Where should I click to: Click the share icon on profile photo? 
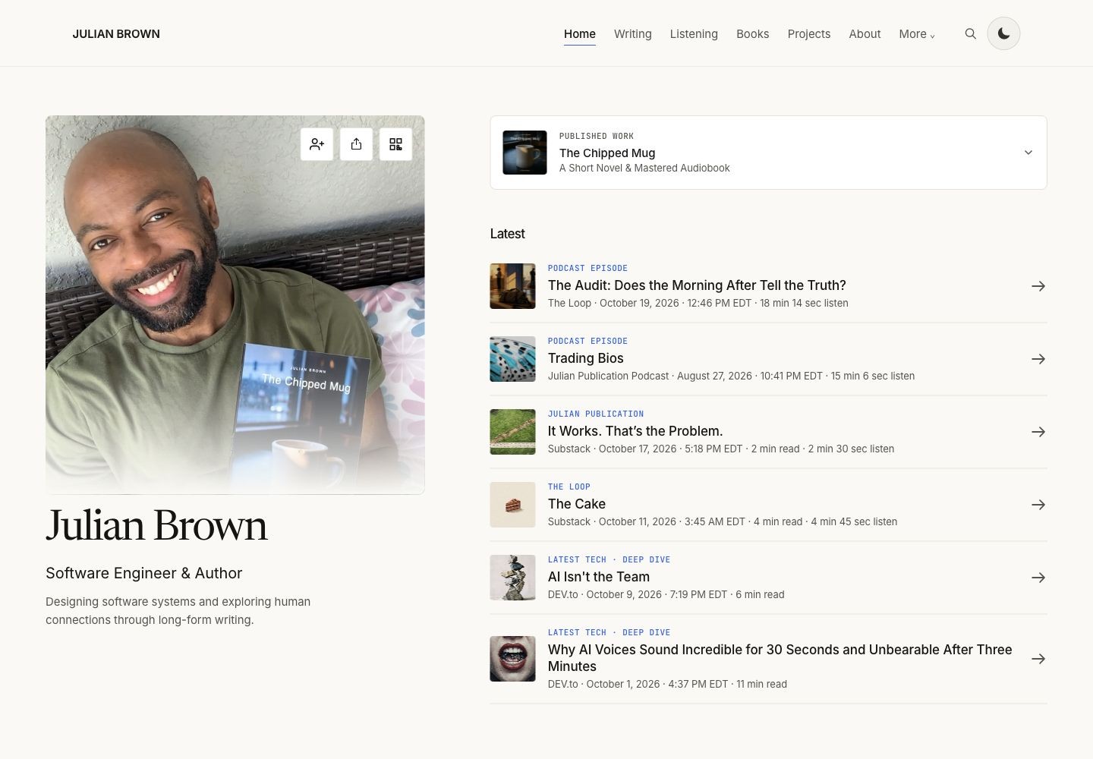pos(356,144)
